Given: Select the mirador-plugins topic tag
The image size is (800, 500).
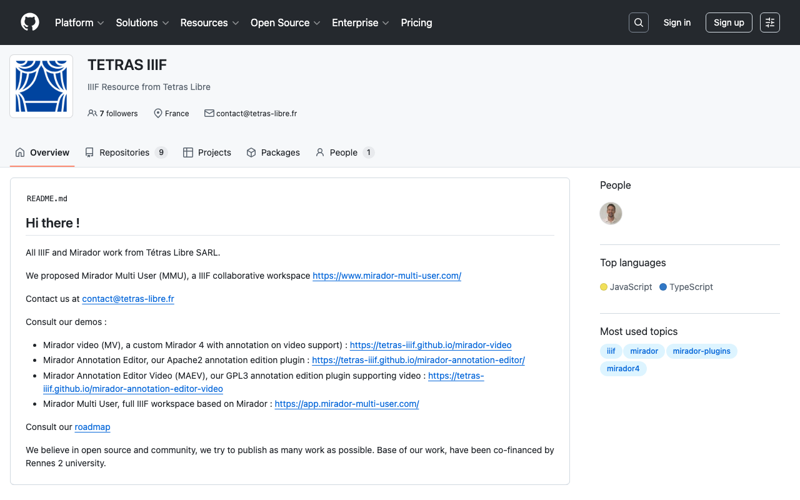Looking at the screenshot, I should 701,351.
